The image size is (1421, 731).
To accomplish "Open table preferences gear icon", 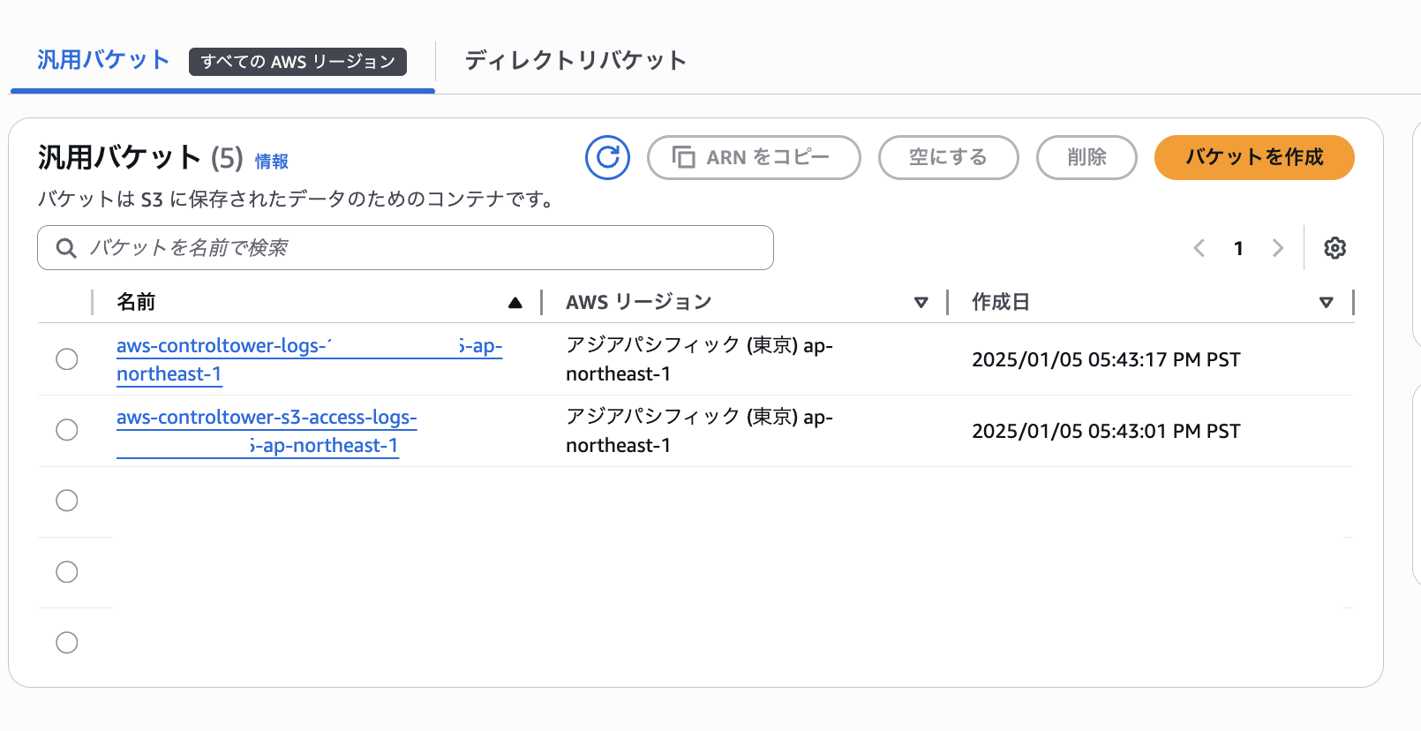I will pos(1335,248).
